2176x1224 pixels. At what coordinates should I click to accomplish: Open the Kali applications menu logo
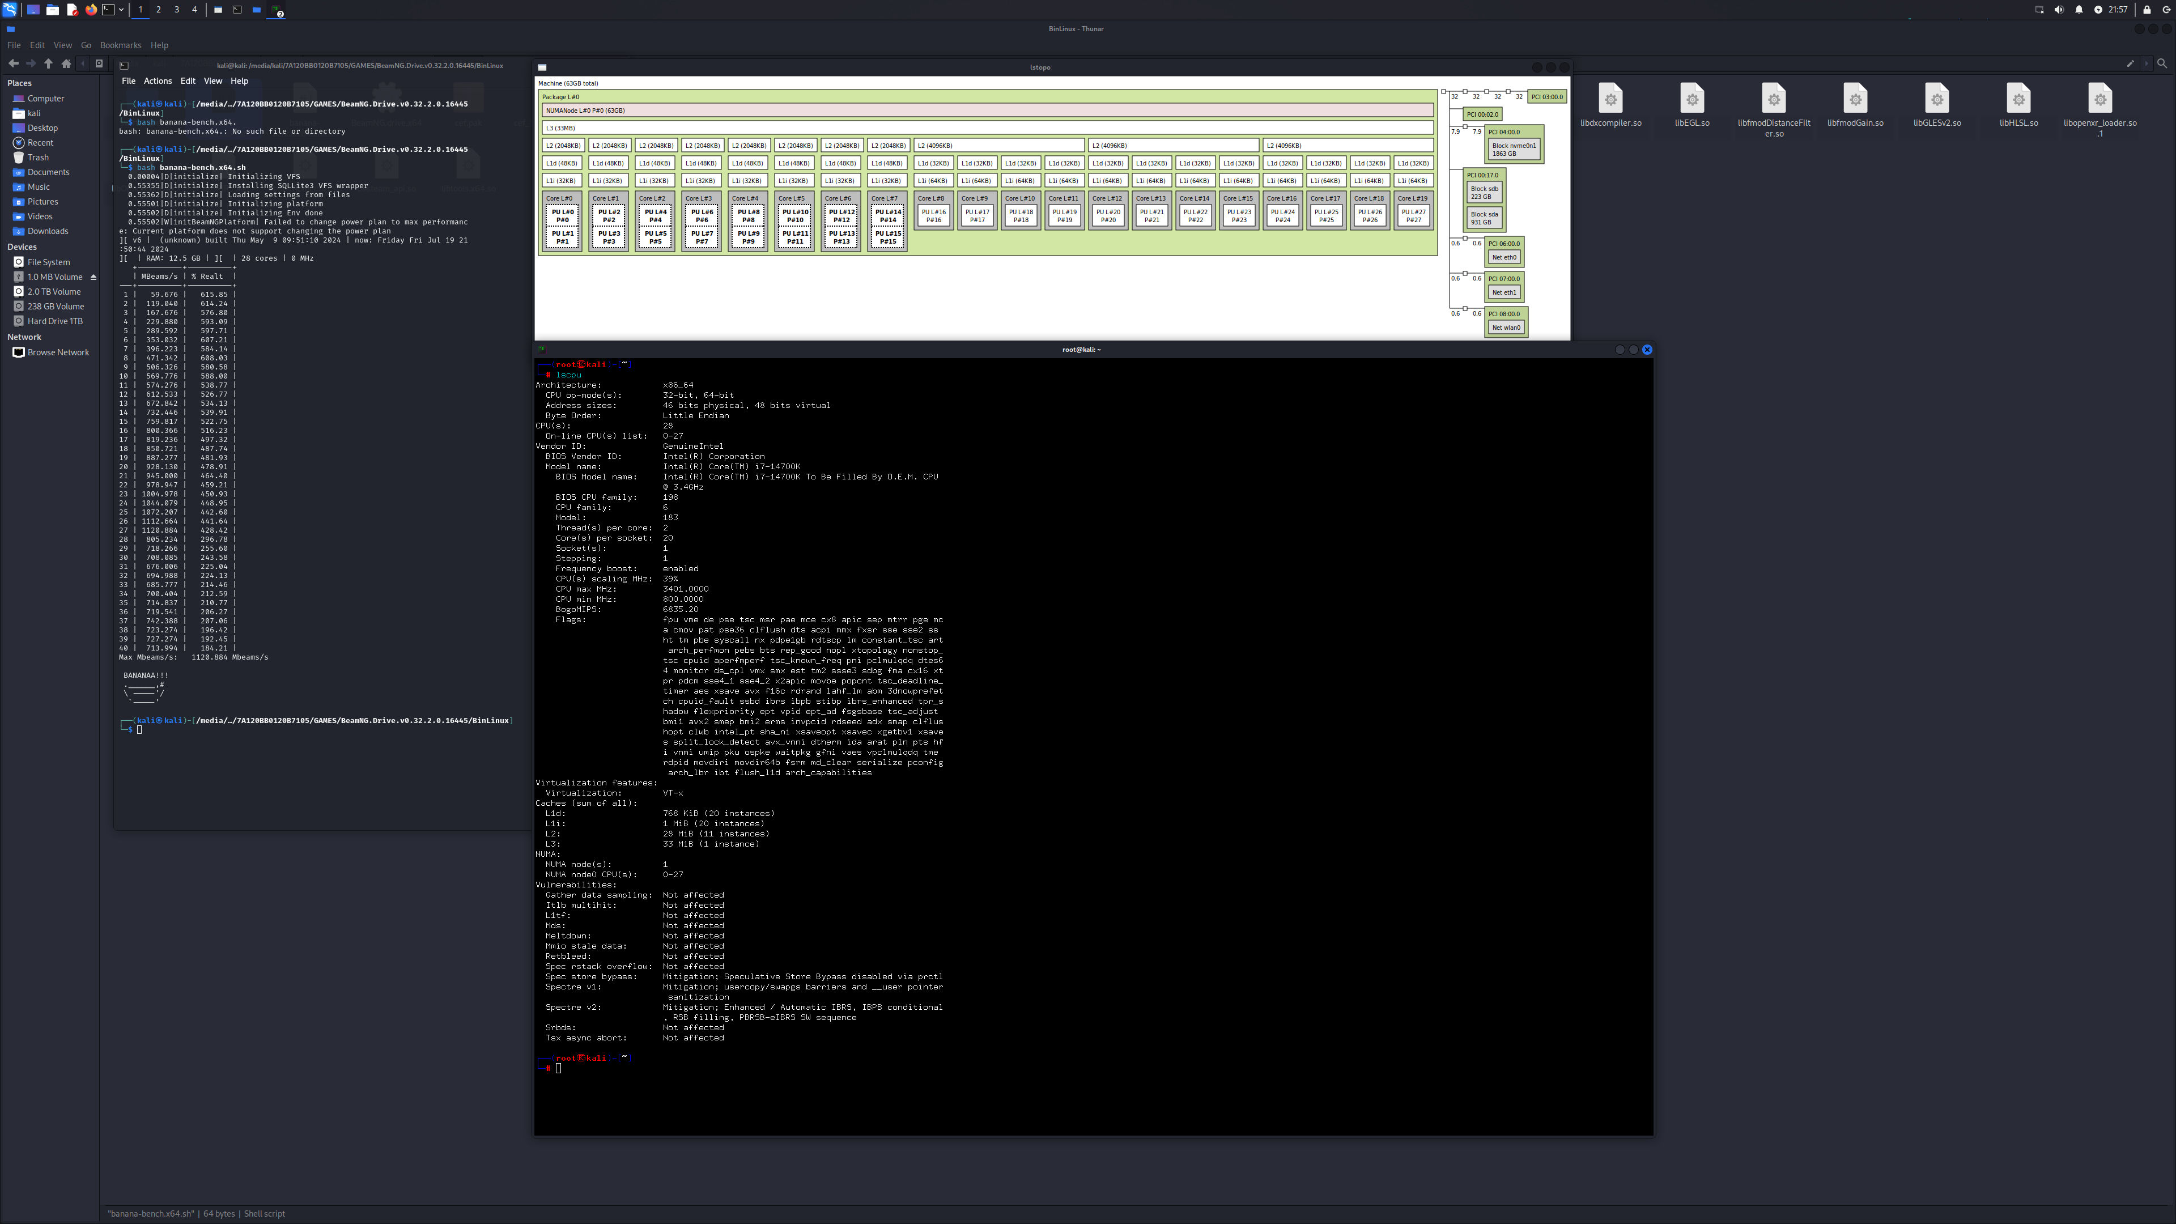coord(9,9)
